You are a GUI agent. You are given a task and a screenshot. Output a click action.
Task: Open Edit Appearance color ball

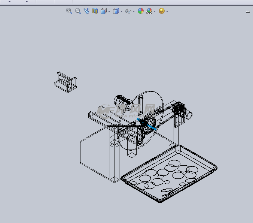141,11
